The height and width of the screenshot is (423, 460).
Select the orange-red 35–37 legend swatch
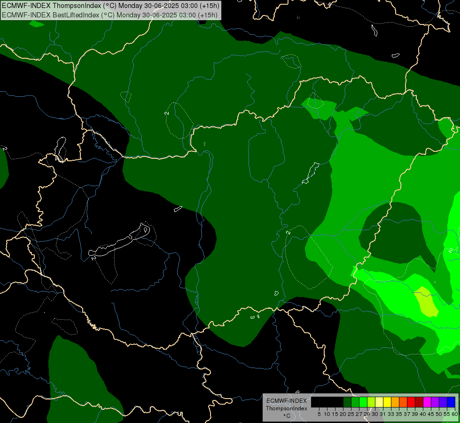403,402
